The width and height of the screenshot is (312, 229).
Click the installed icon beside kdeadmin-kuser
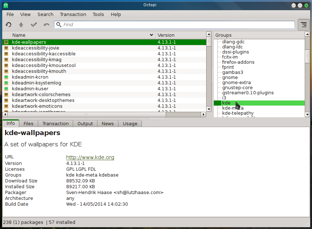(x=7, y=88)
